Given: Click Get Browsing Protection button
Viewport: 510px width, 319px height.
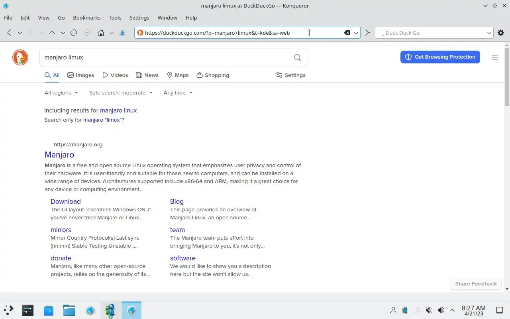Looking at the screenshot, I should tap(440, 57).
